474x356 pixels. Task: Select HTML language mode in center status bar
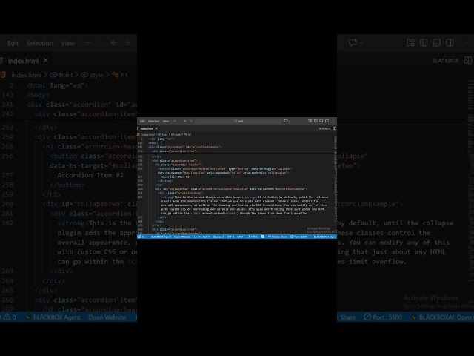(253, 237)
